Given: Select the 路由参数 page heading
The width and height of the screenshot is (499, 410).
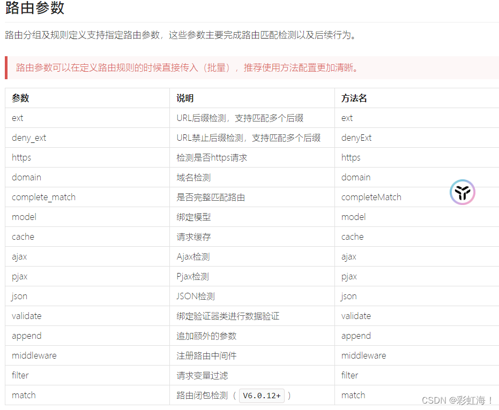Looking at the screenshot, I should pos(34,9).
